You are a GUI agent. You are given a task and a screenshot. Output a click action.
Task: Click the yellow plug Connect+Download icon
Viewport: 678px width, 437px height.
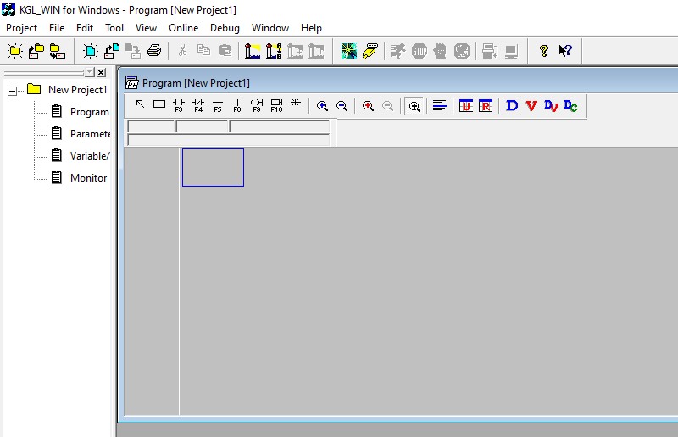coord(370,51)
